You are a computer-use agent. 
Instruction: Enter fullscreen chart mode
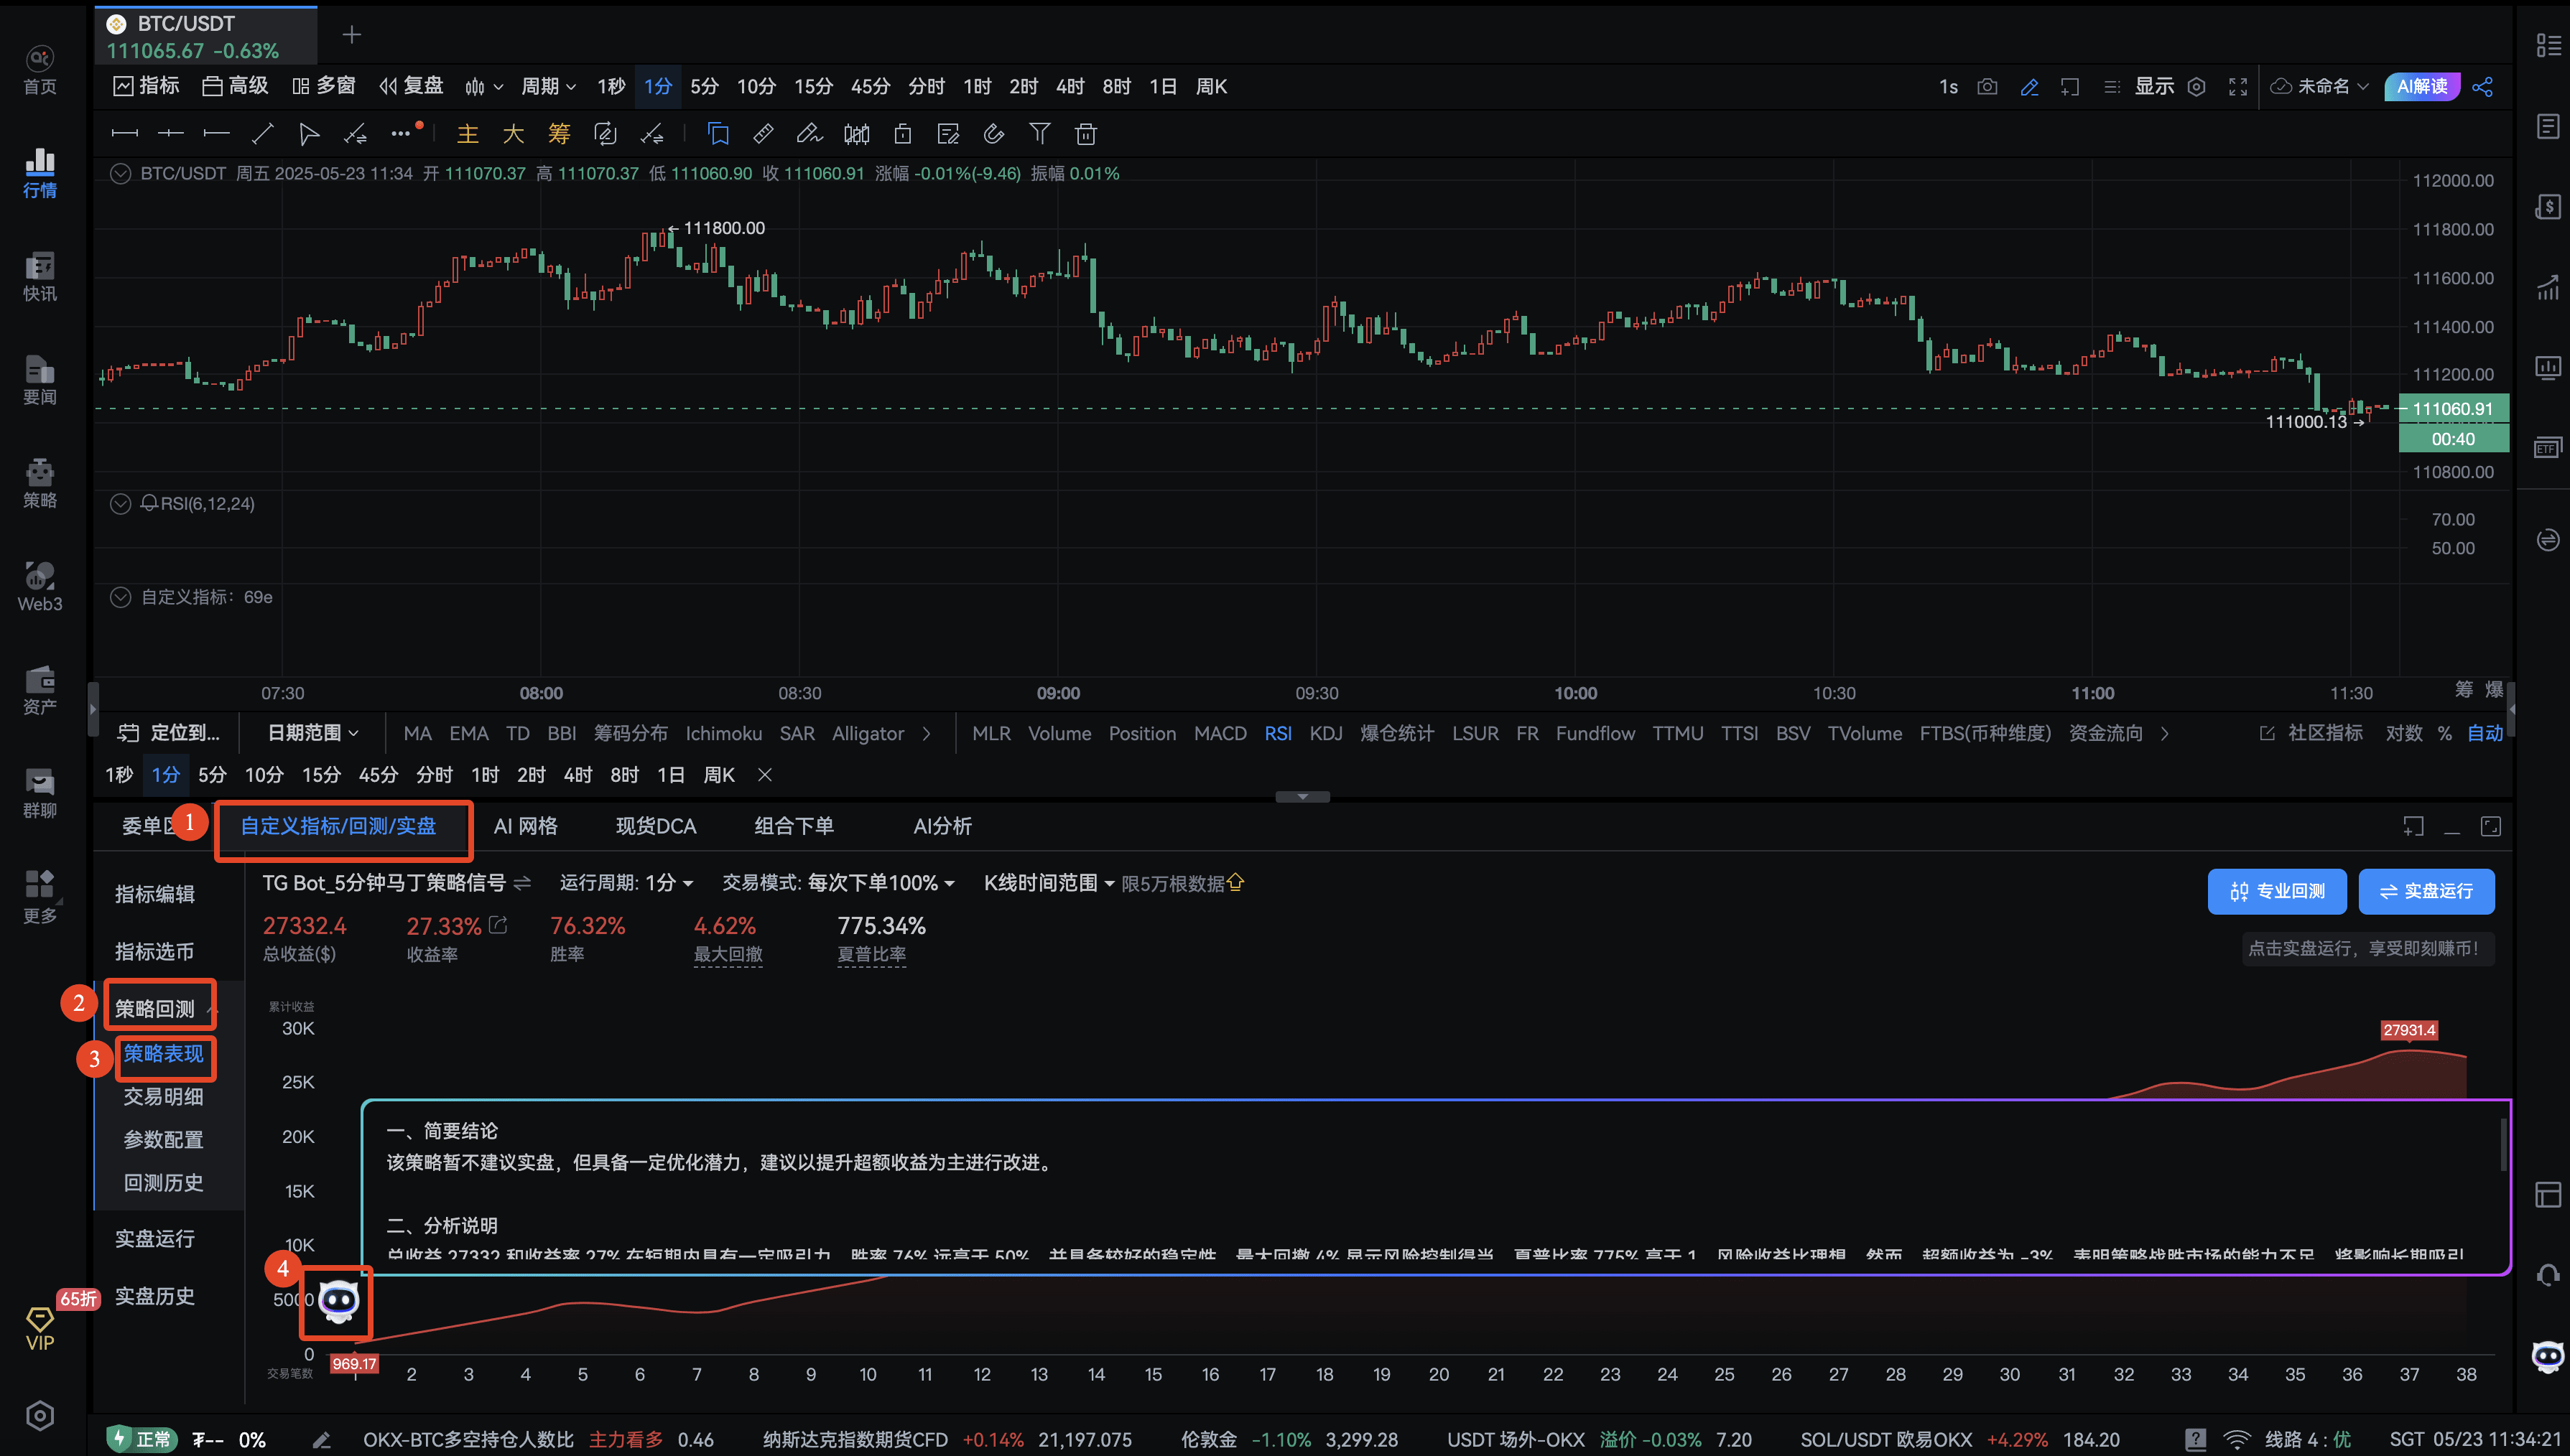(x=2238, y=87)
